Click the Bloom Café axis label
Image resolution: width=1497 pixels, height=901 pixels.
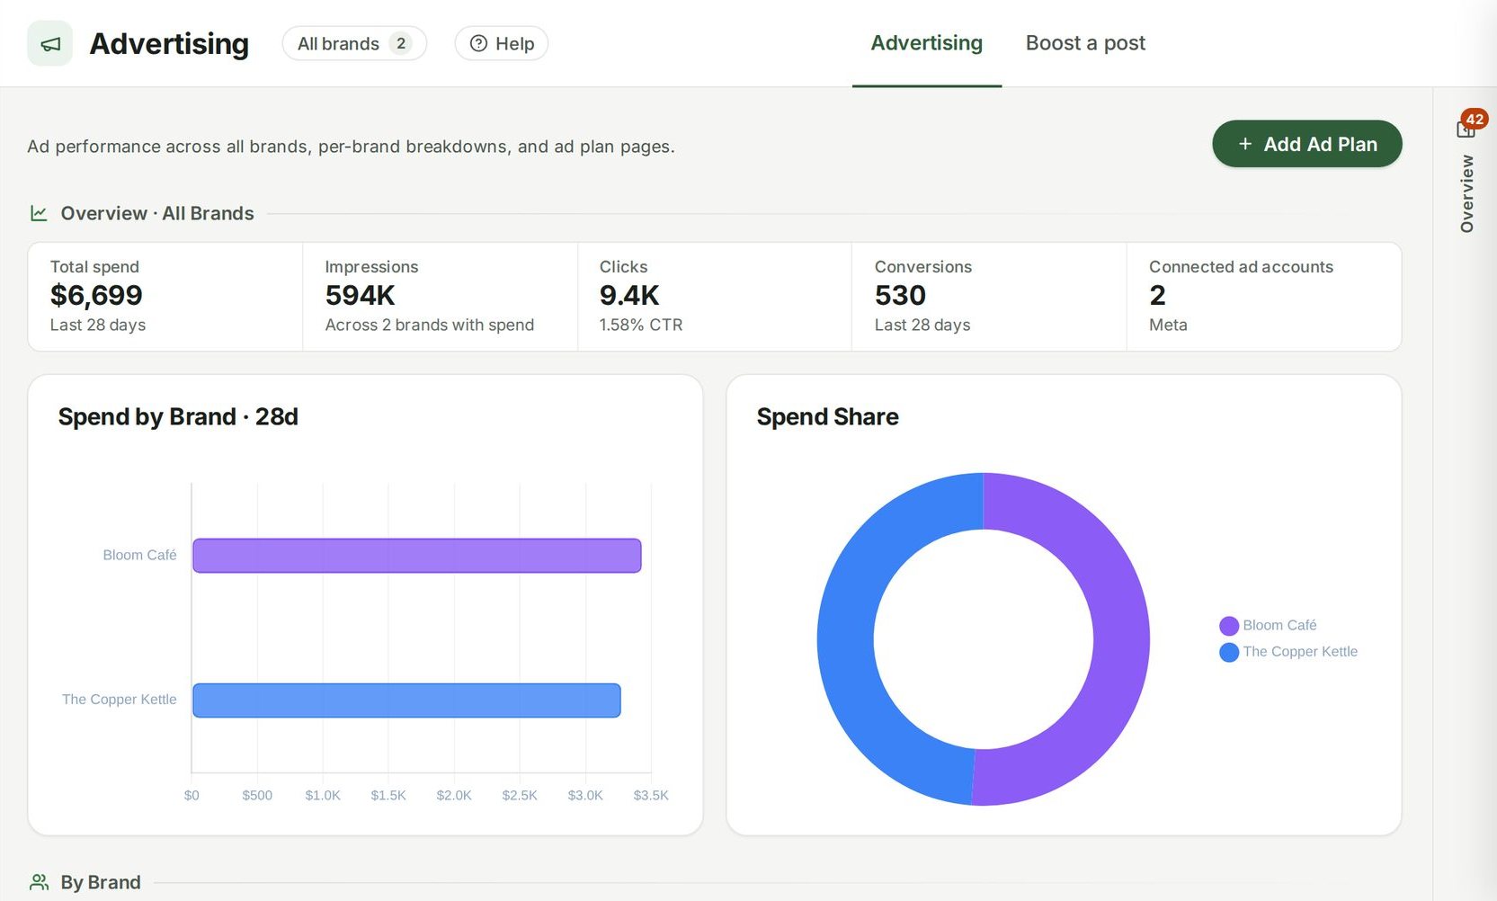pyautogui.click(x=139, y=556)
